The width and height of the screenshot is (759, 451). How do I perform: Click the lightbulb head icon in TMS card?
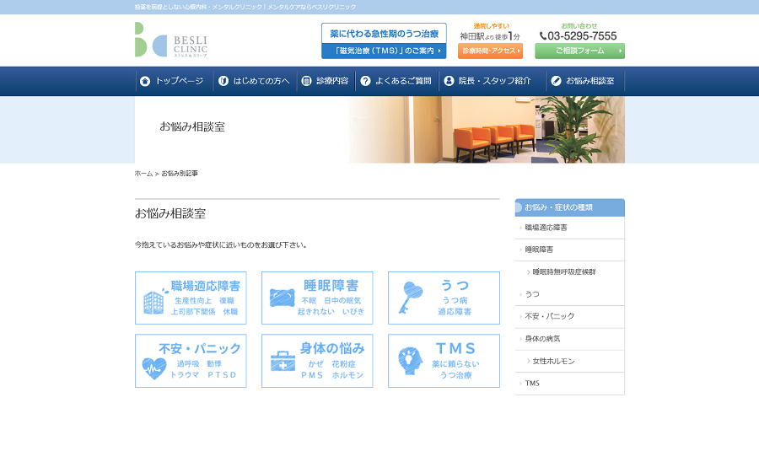(x=410, y=361)
